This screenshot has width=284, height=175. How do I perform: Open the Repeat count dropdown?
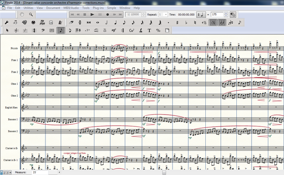[166, 14]
